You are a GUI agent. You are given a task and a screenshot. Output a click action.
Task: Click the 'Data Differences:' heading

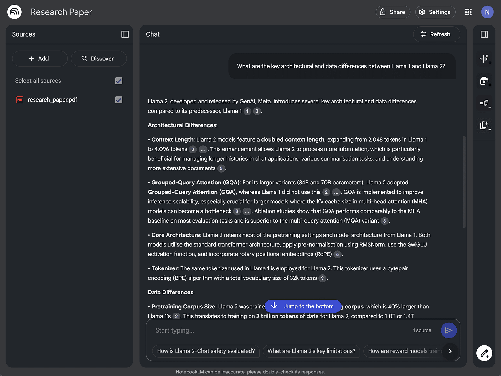[x=171, y=292]
